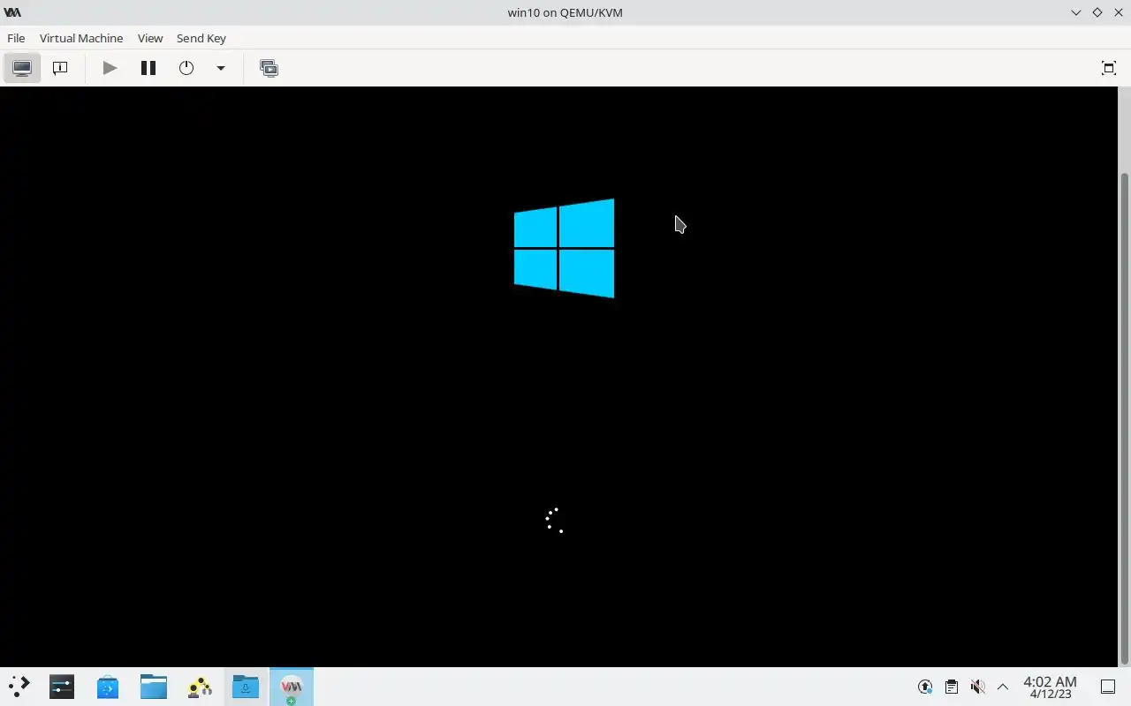
Task: Open the updates tray indicator
Action: pos(925,687)
